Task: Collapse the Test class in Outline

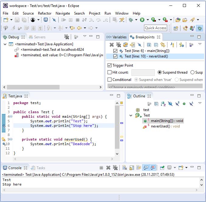Action: pyautogui.click(x=131, y=116)
